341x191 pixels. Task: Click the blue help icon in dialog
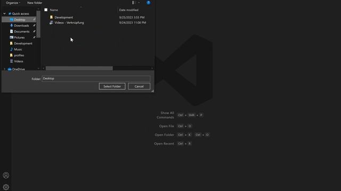[148, 3]
